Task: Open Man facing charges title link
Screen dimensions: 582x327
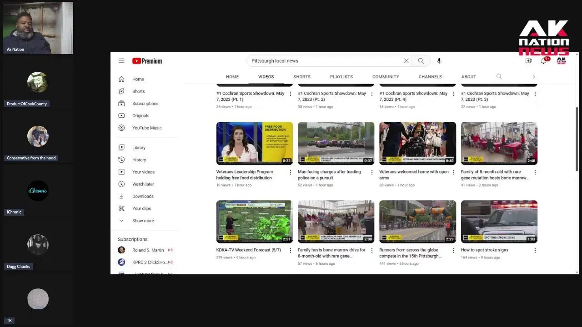Action: (329, 175)
